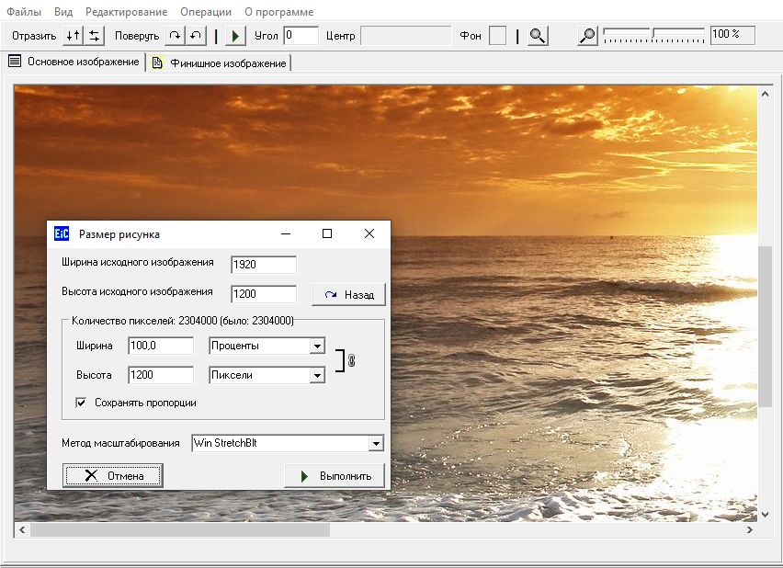The height and width of the screenshot is (568, 783).
Task: Rotate image counterclockwise with toolbar icon
Action: (x=195, y=36)
